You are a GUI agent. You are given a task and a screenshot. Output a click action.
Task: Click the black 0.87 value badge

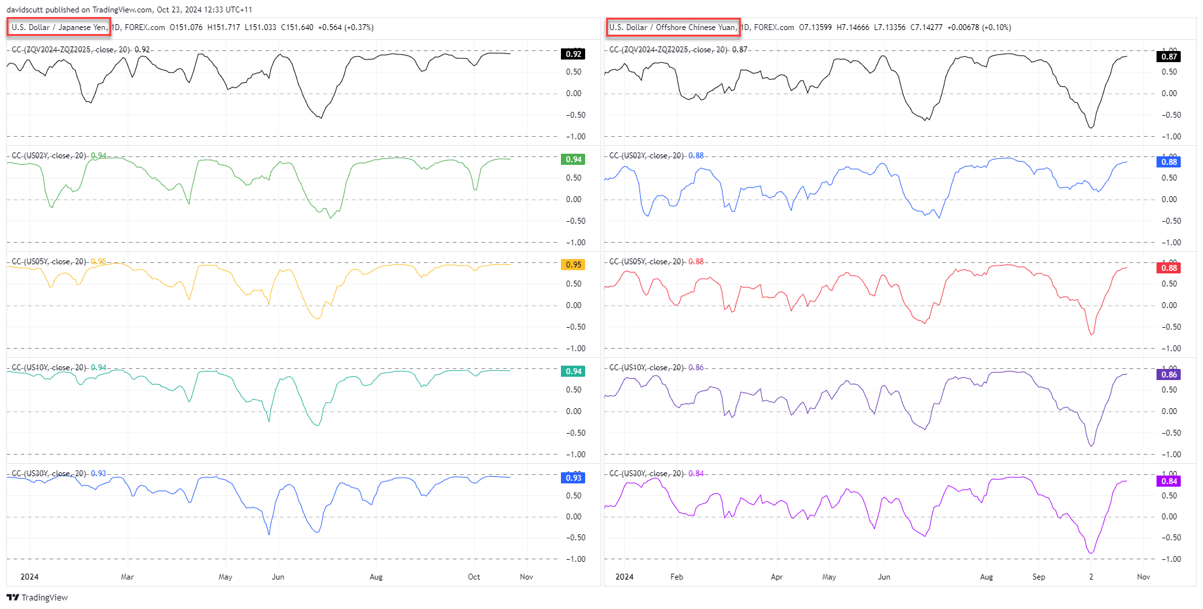click(1169, 57)
